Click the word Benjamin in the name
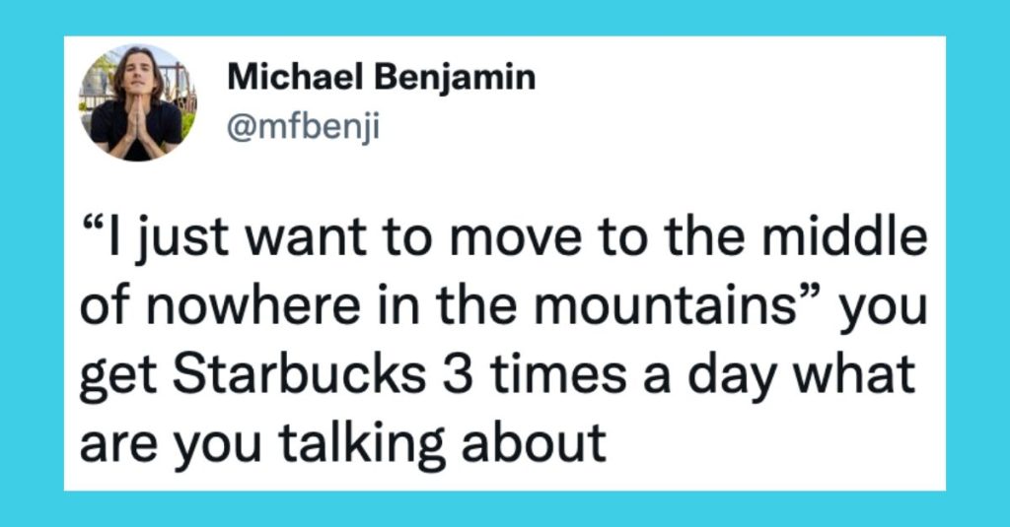Image resolution: width=1010 pixels, height=527 pixels. tap(455, 80)
